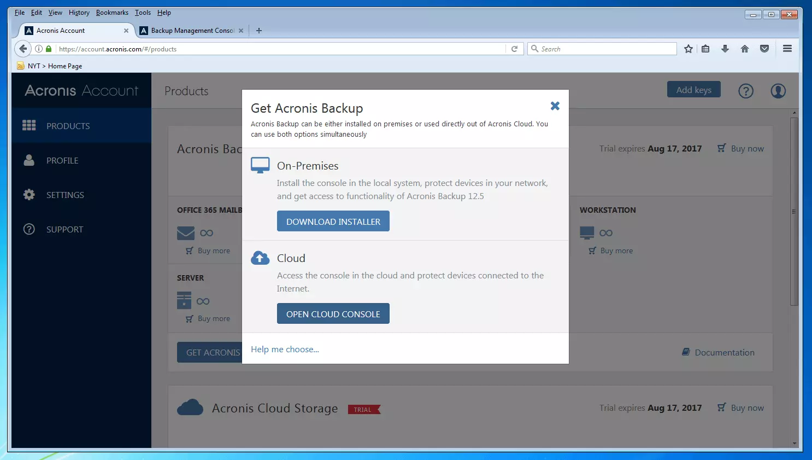Open the Documentation link
This screenshot has height=460, width=812.
[x=718, y=352]
